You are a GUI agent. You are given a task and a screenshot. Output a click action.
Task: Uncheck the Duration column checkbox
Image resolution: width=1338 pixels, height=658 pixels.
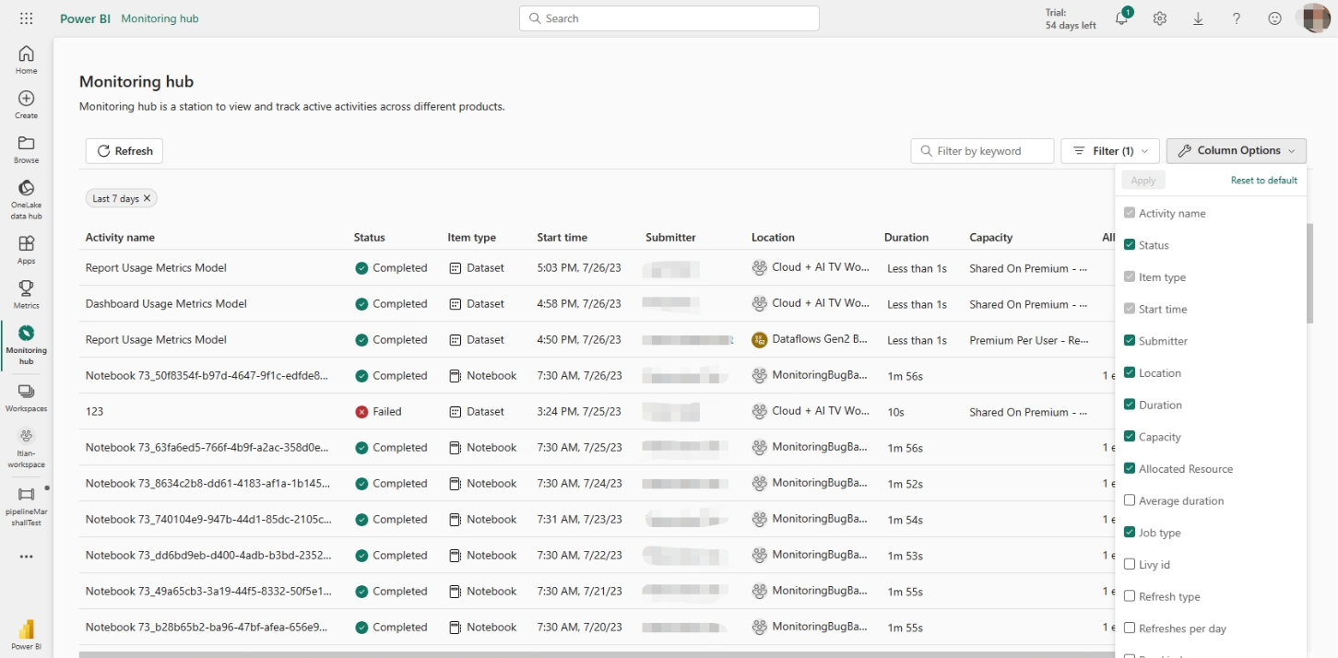[1130, 405]
